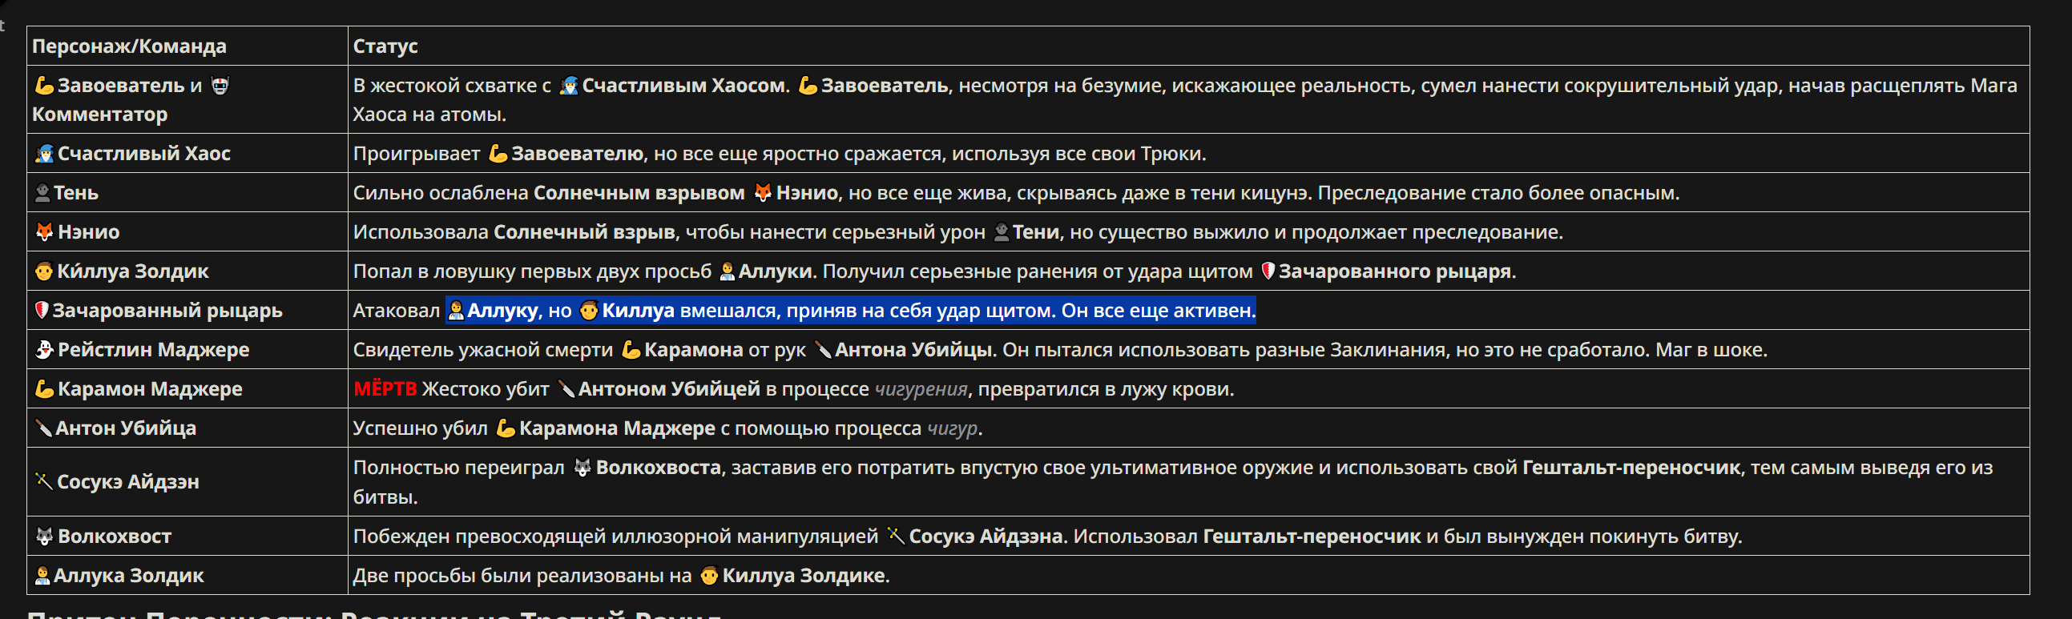2072x619 pixels.
Task: Click the name Рейстлин Маджере in first column
Action: click(x=154, y=350)
